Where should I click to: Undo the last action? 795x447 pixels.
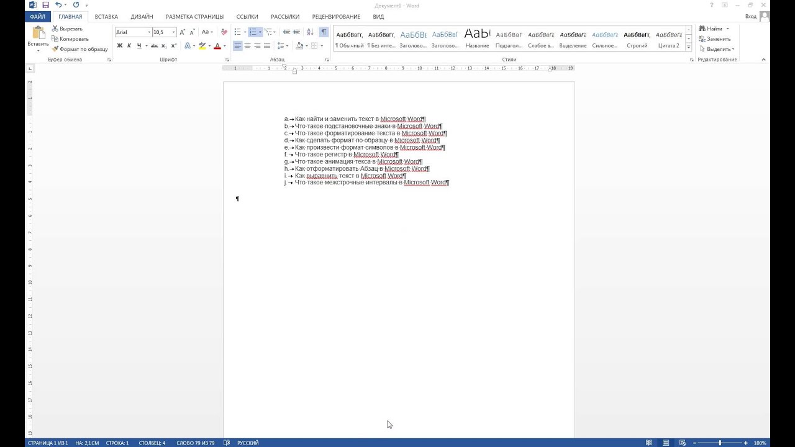click(x=58, y=5)
